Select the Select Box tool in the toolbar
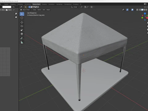This screenshot has width=148, height=111. (22, 14)
